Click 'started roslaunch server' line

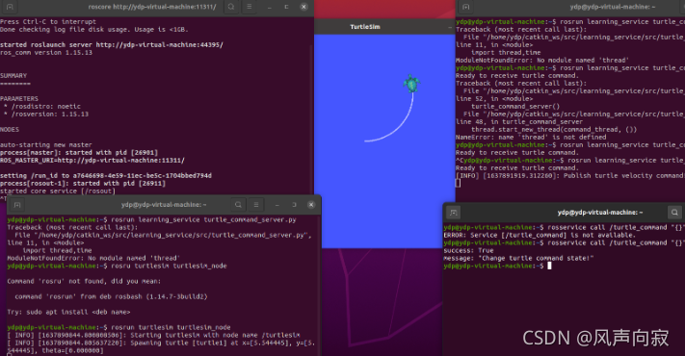point(112,45)
